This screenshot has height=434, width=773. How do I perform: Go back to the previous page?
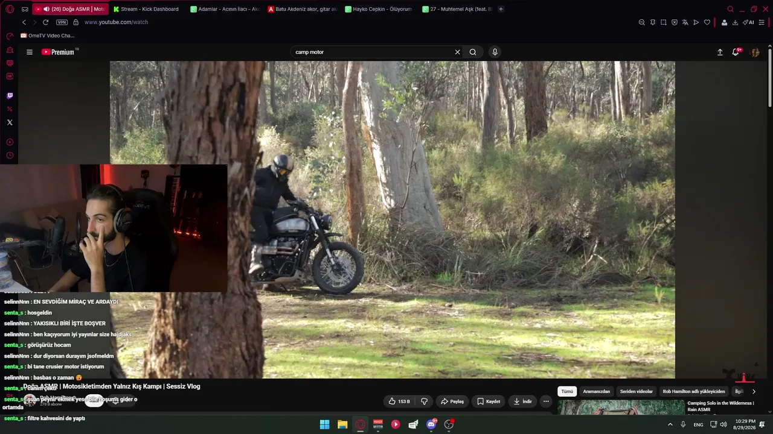(24, 22)
